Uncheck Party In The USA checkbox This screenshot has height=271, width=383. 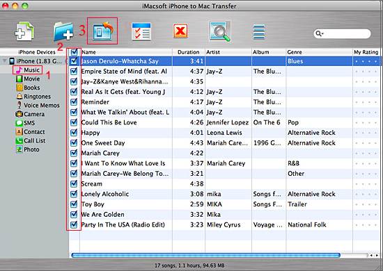(74, 224)
